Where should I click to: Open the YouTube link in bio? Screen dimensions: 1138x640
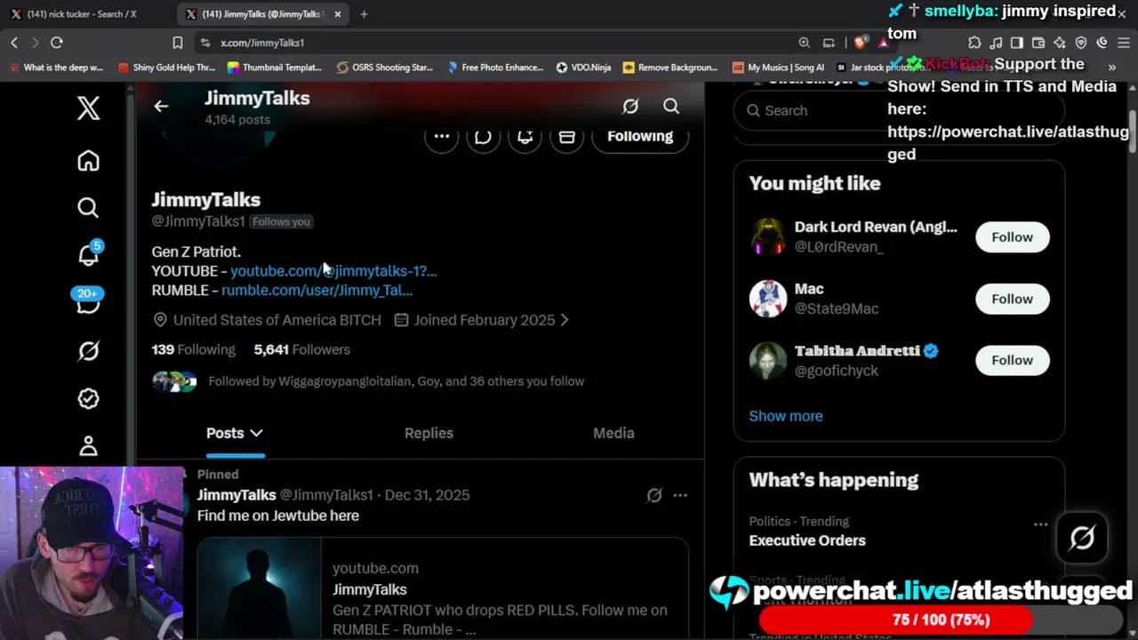coord(333,271)
